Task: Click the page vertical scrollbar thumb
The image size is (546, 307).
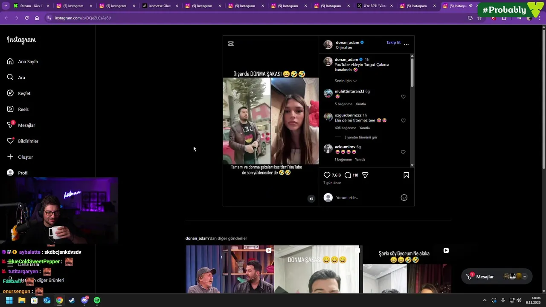Action: (x=543, y=98)
